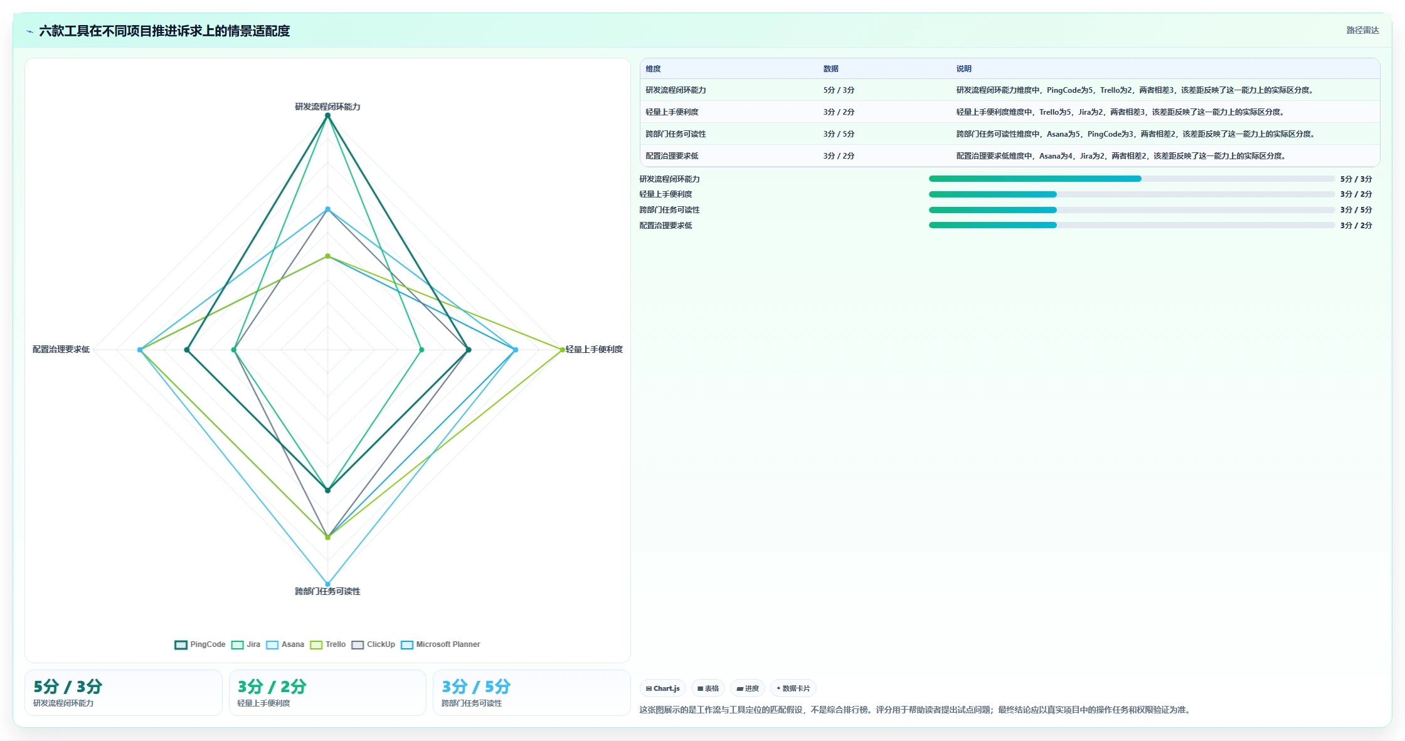The width and height of the screenshot is (1405, 741).
Task: Click Trello data point at 轻量上手便利度 tip
Action: 563,350
